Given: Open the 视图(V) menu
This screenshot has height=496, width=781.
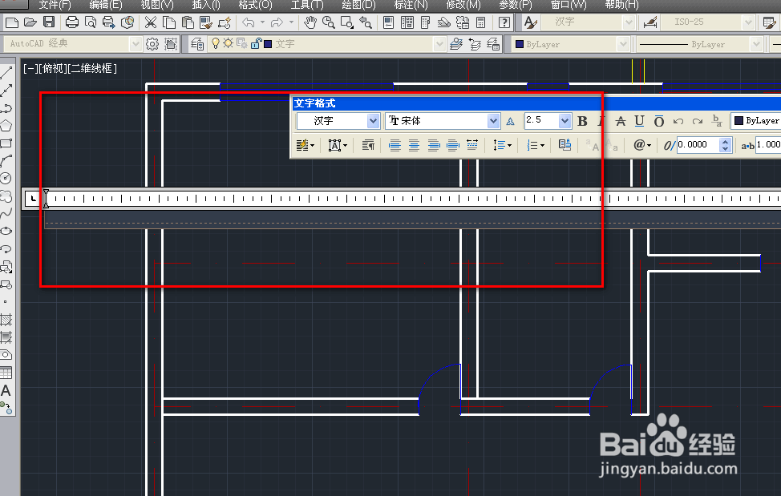Looking at the screenshot, I should pyautogui.click(x=157, y=5).
